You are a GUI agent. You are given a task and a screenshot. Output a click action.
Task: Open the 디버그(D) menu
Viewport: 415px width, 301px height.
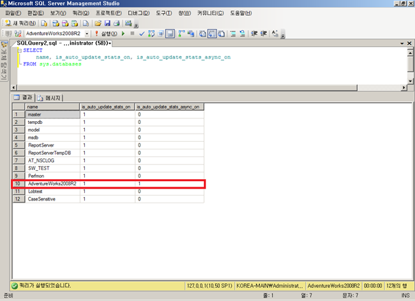tap(139, 13)
